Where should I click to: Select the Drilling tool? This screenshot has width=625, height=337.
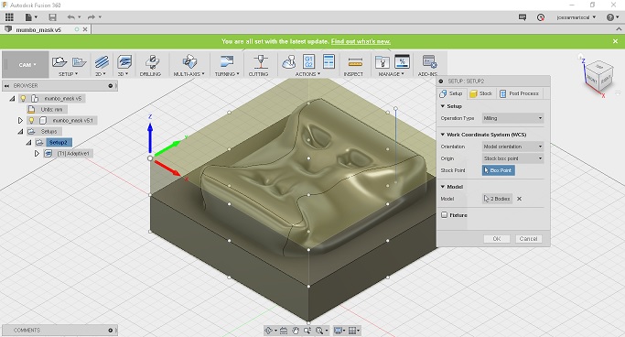click(151, 62)
